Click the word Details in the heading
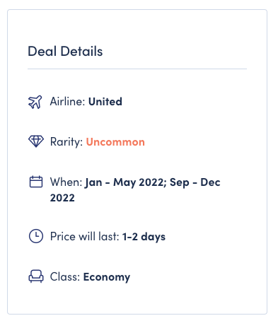278x323 pixels. point(81,52)
